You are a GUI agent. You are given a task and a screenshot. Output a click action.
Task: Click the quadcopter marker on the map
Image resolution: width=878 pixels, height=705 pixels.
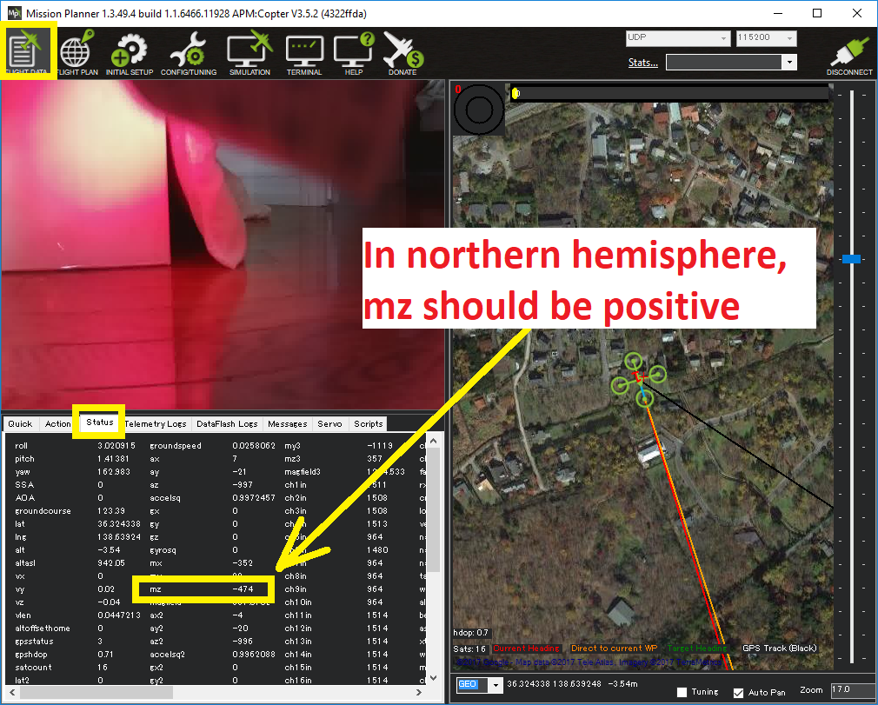pos(639,380)
